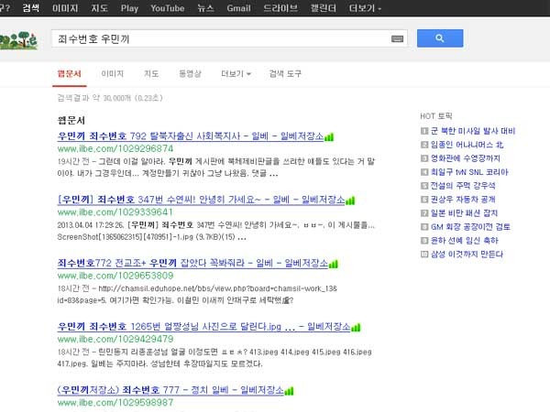Viewport: 550px width, 412px height.
Task: Open result 죄수번호772 전교조+ 우민끼 잡았다
Action: tap(192, 263)
